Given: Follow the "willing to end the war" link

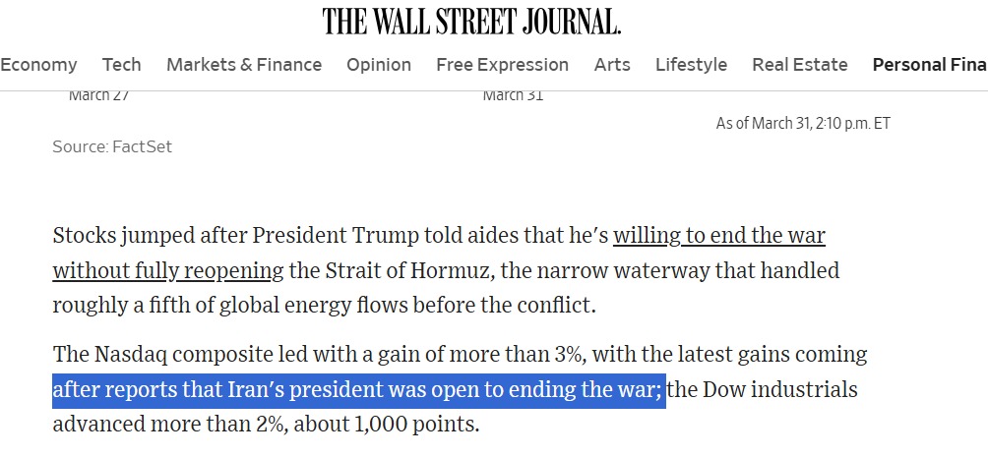Looking at the screenshot, I should click(719, 237).
